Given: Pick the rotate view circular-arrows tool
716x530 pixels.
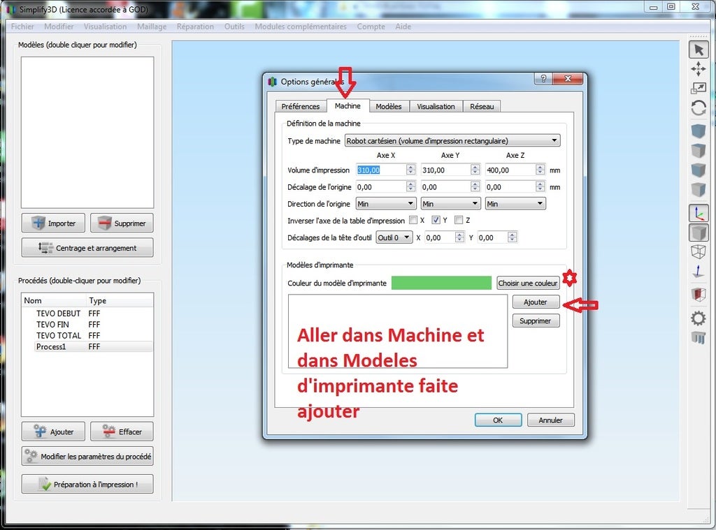Looking at the screenshot, I should (699, 108).
